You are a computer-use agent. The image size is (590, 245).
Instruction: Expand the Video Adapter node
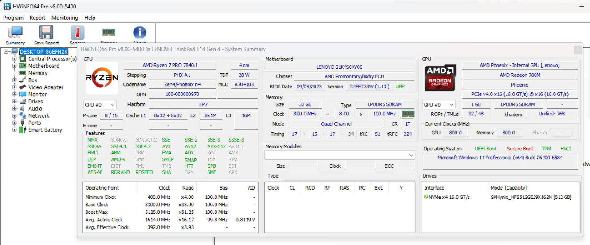15,87
